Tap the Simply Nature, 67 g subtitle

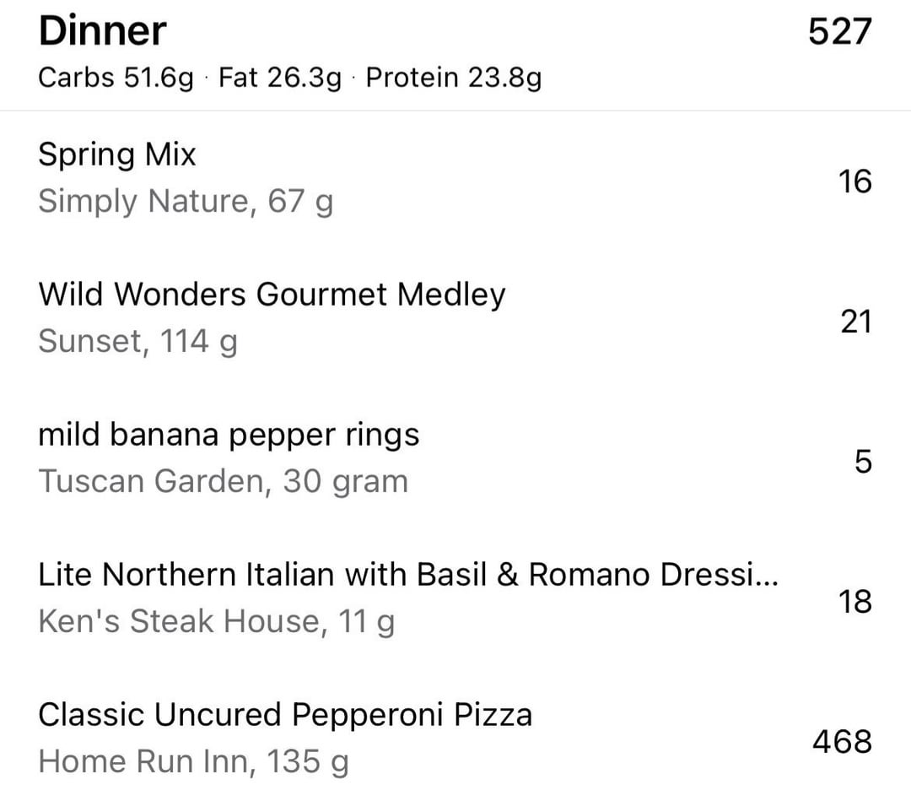pos(186,202)
